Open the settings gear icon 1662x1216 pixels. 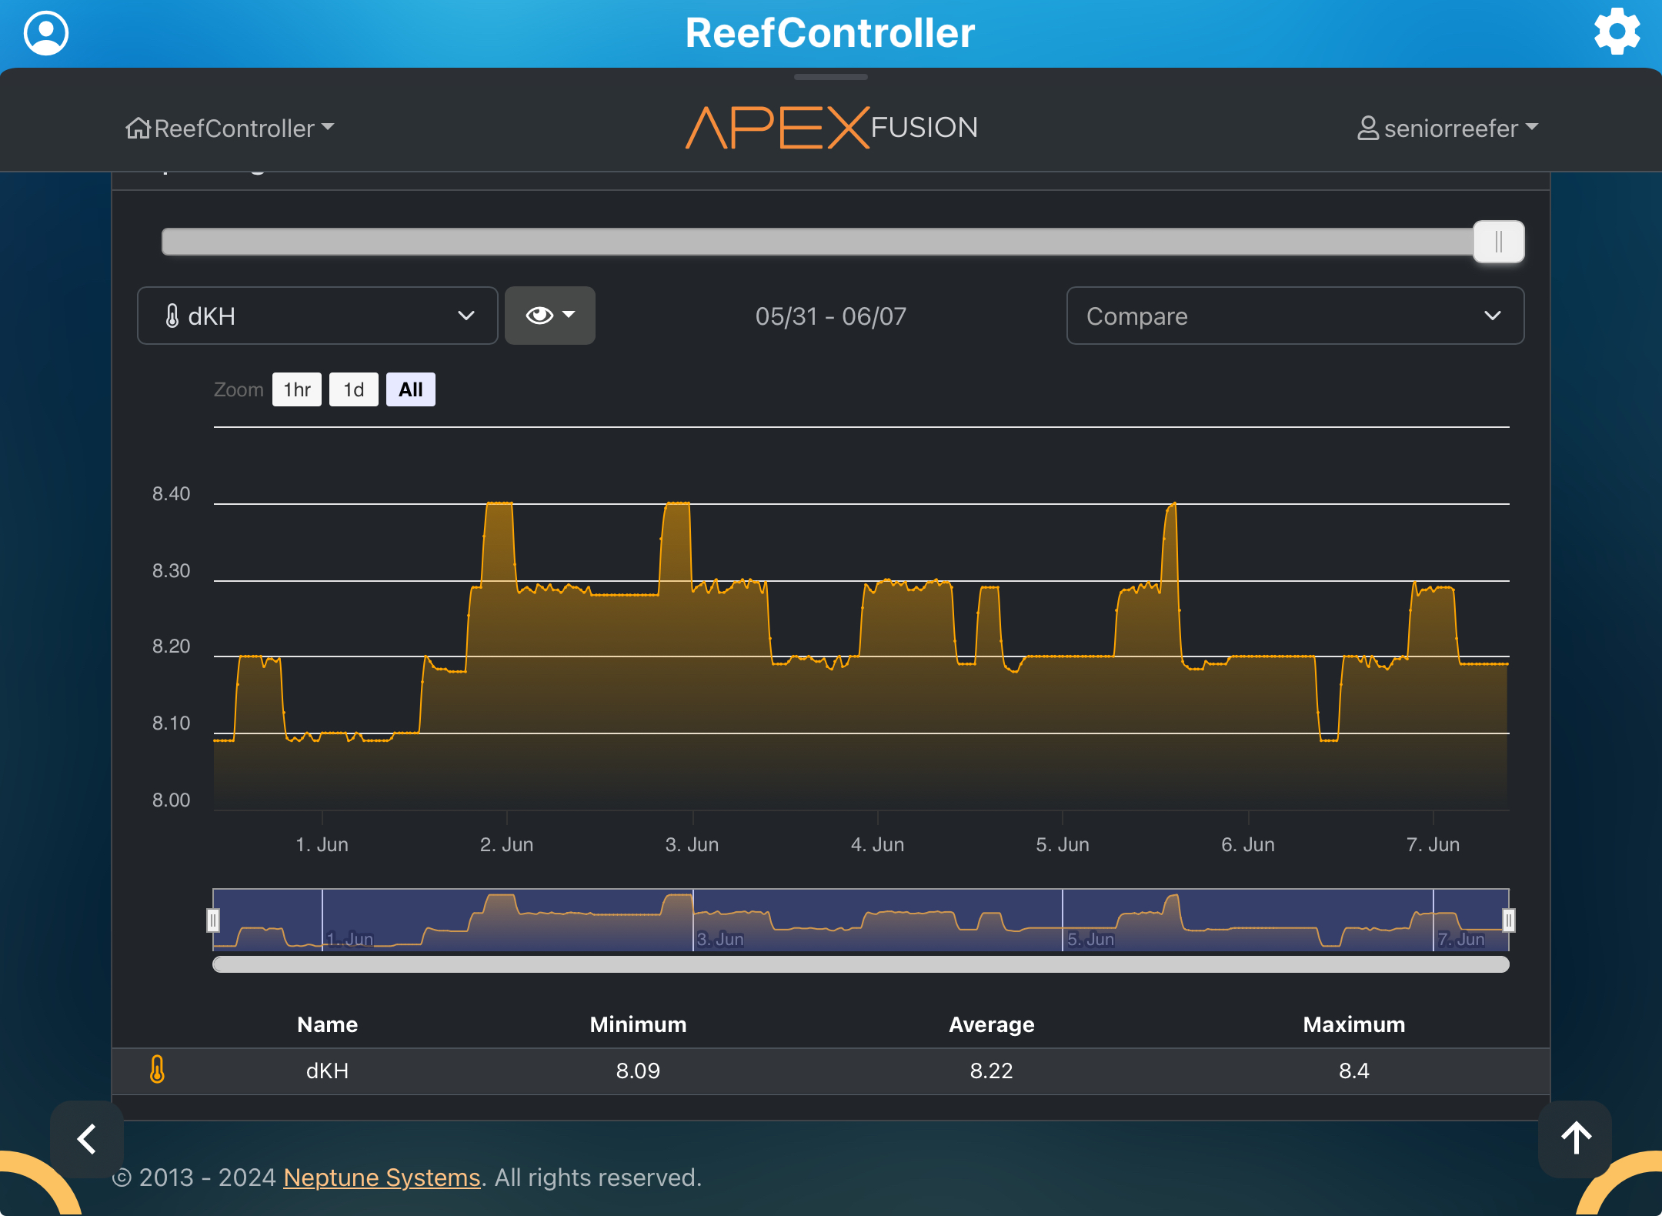click(1617, 32)
